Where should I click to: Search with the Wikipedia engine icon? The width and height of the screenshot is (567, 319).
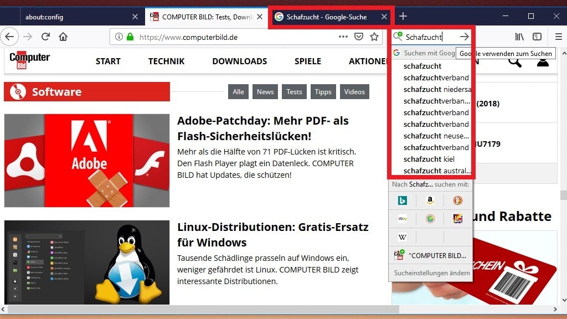click(402, 237)
